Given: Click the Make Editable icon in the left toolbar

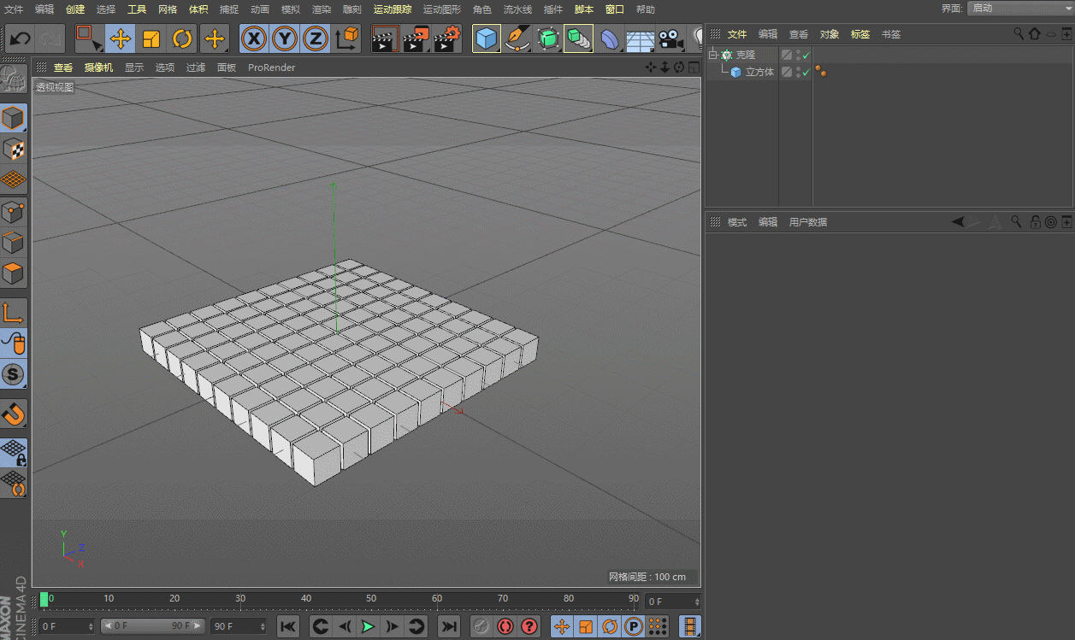Looking at the screenshot, I should [14, 79].
